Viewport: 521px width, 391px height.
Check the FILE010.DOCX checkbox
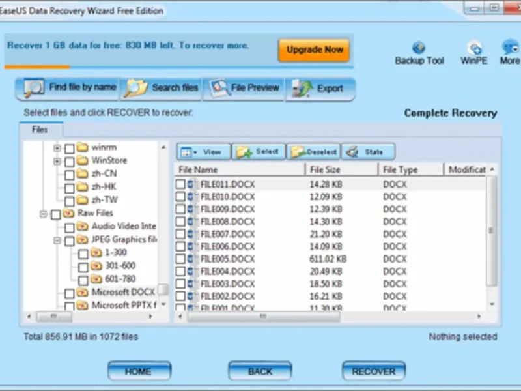(x=180, y=197)
